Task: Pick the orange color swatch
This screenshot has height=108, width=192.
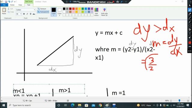Action: (76, 9)
